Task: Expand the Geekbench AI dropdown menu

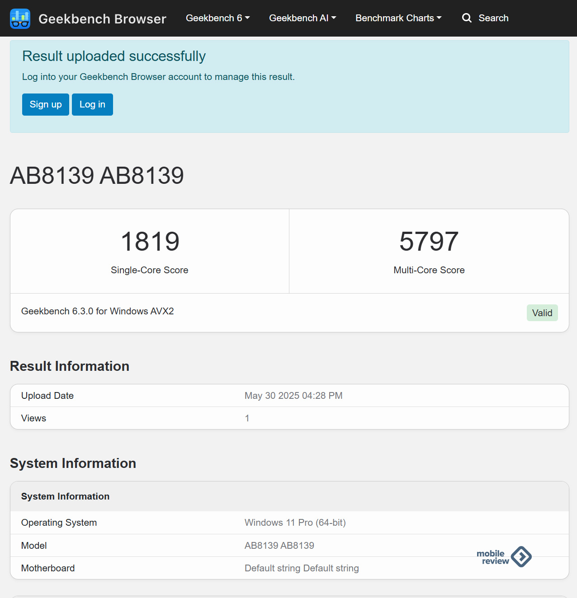Action: point(303,18)
